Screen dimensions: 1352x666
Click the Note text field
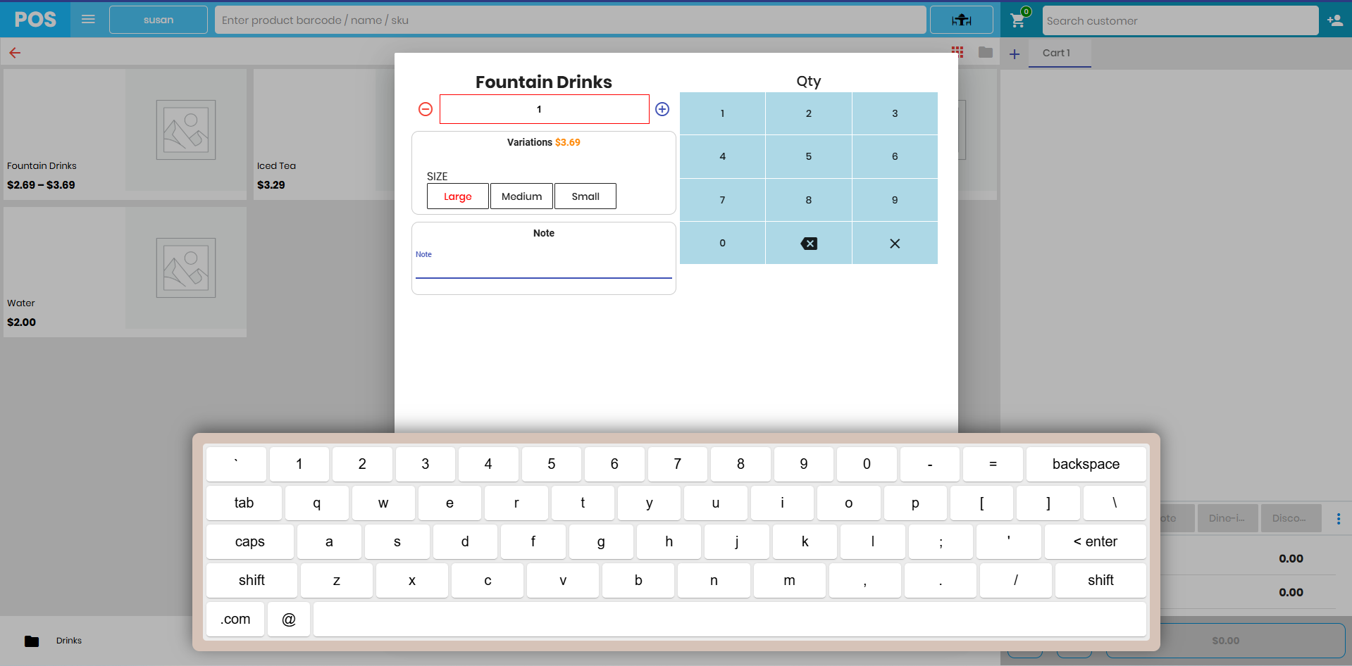pos(544,268)
